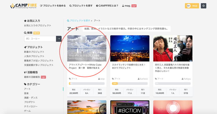
Task: Select プロダクト category in sidebar
Action: point(30,102)
